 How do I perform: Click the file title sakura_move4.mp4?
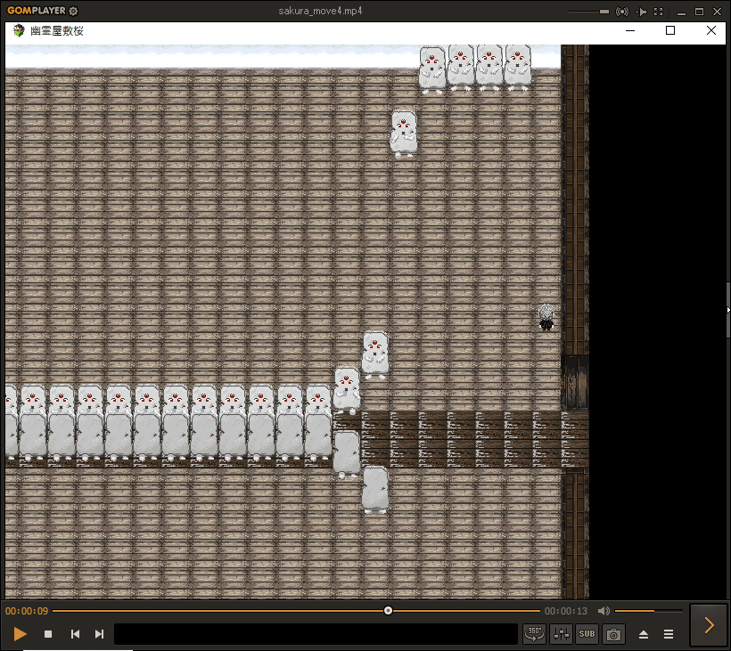(320, 11)
